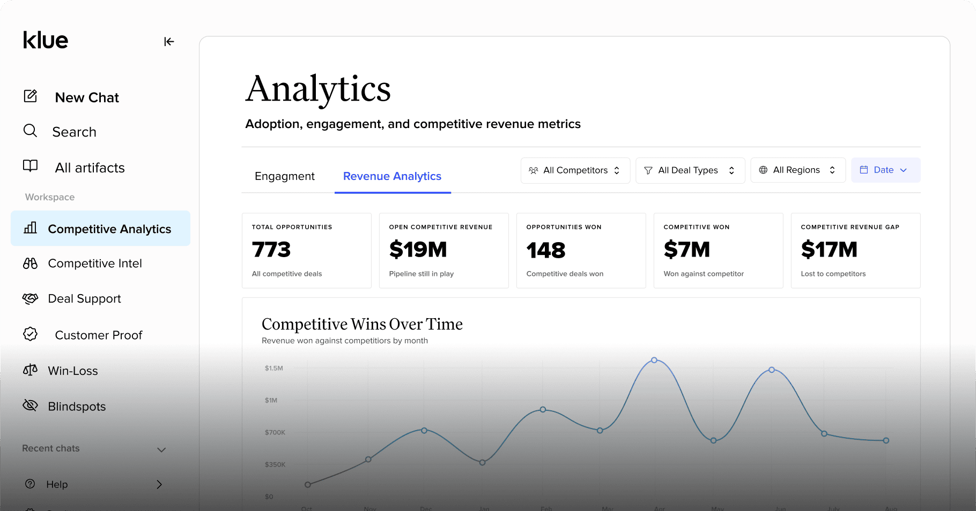Click the funnel icon in Deal Types filter
The image size is (976, 511).
coord(648,170)
